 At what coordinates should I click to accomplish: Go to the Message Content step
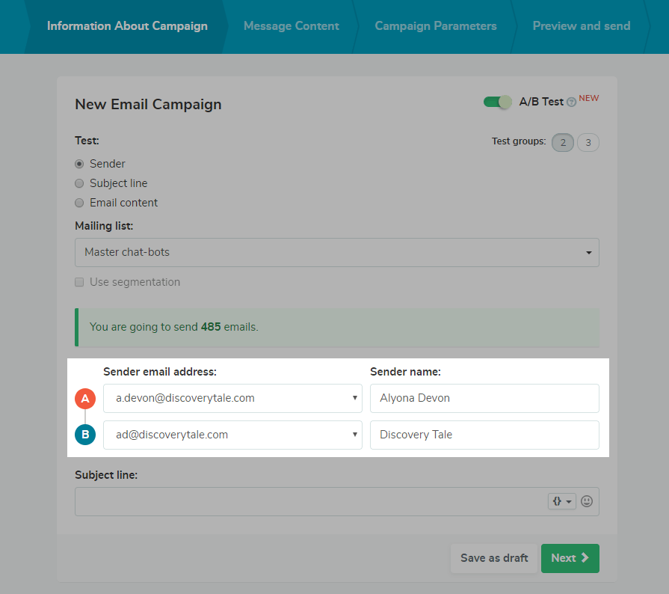tap(292, 26)
